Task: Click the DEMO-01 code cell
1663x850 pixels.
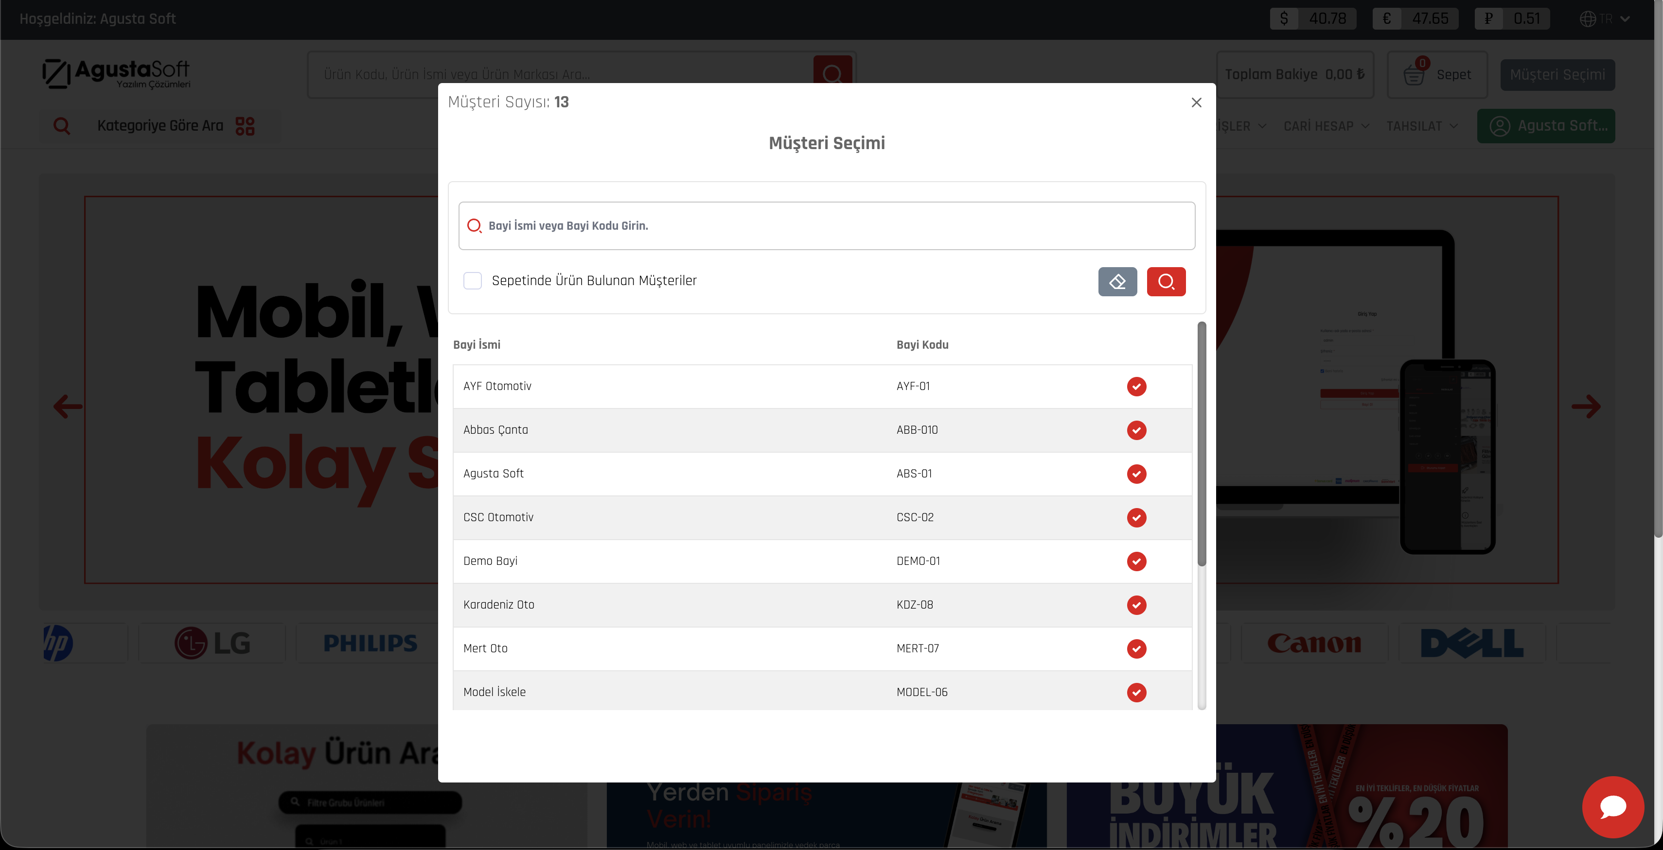Action: coord(918,561)
